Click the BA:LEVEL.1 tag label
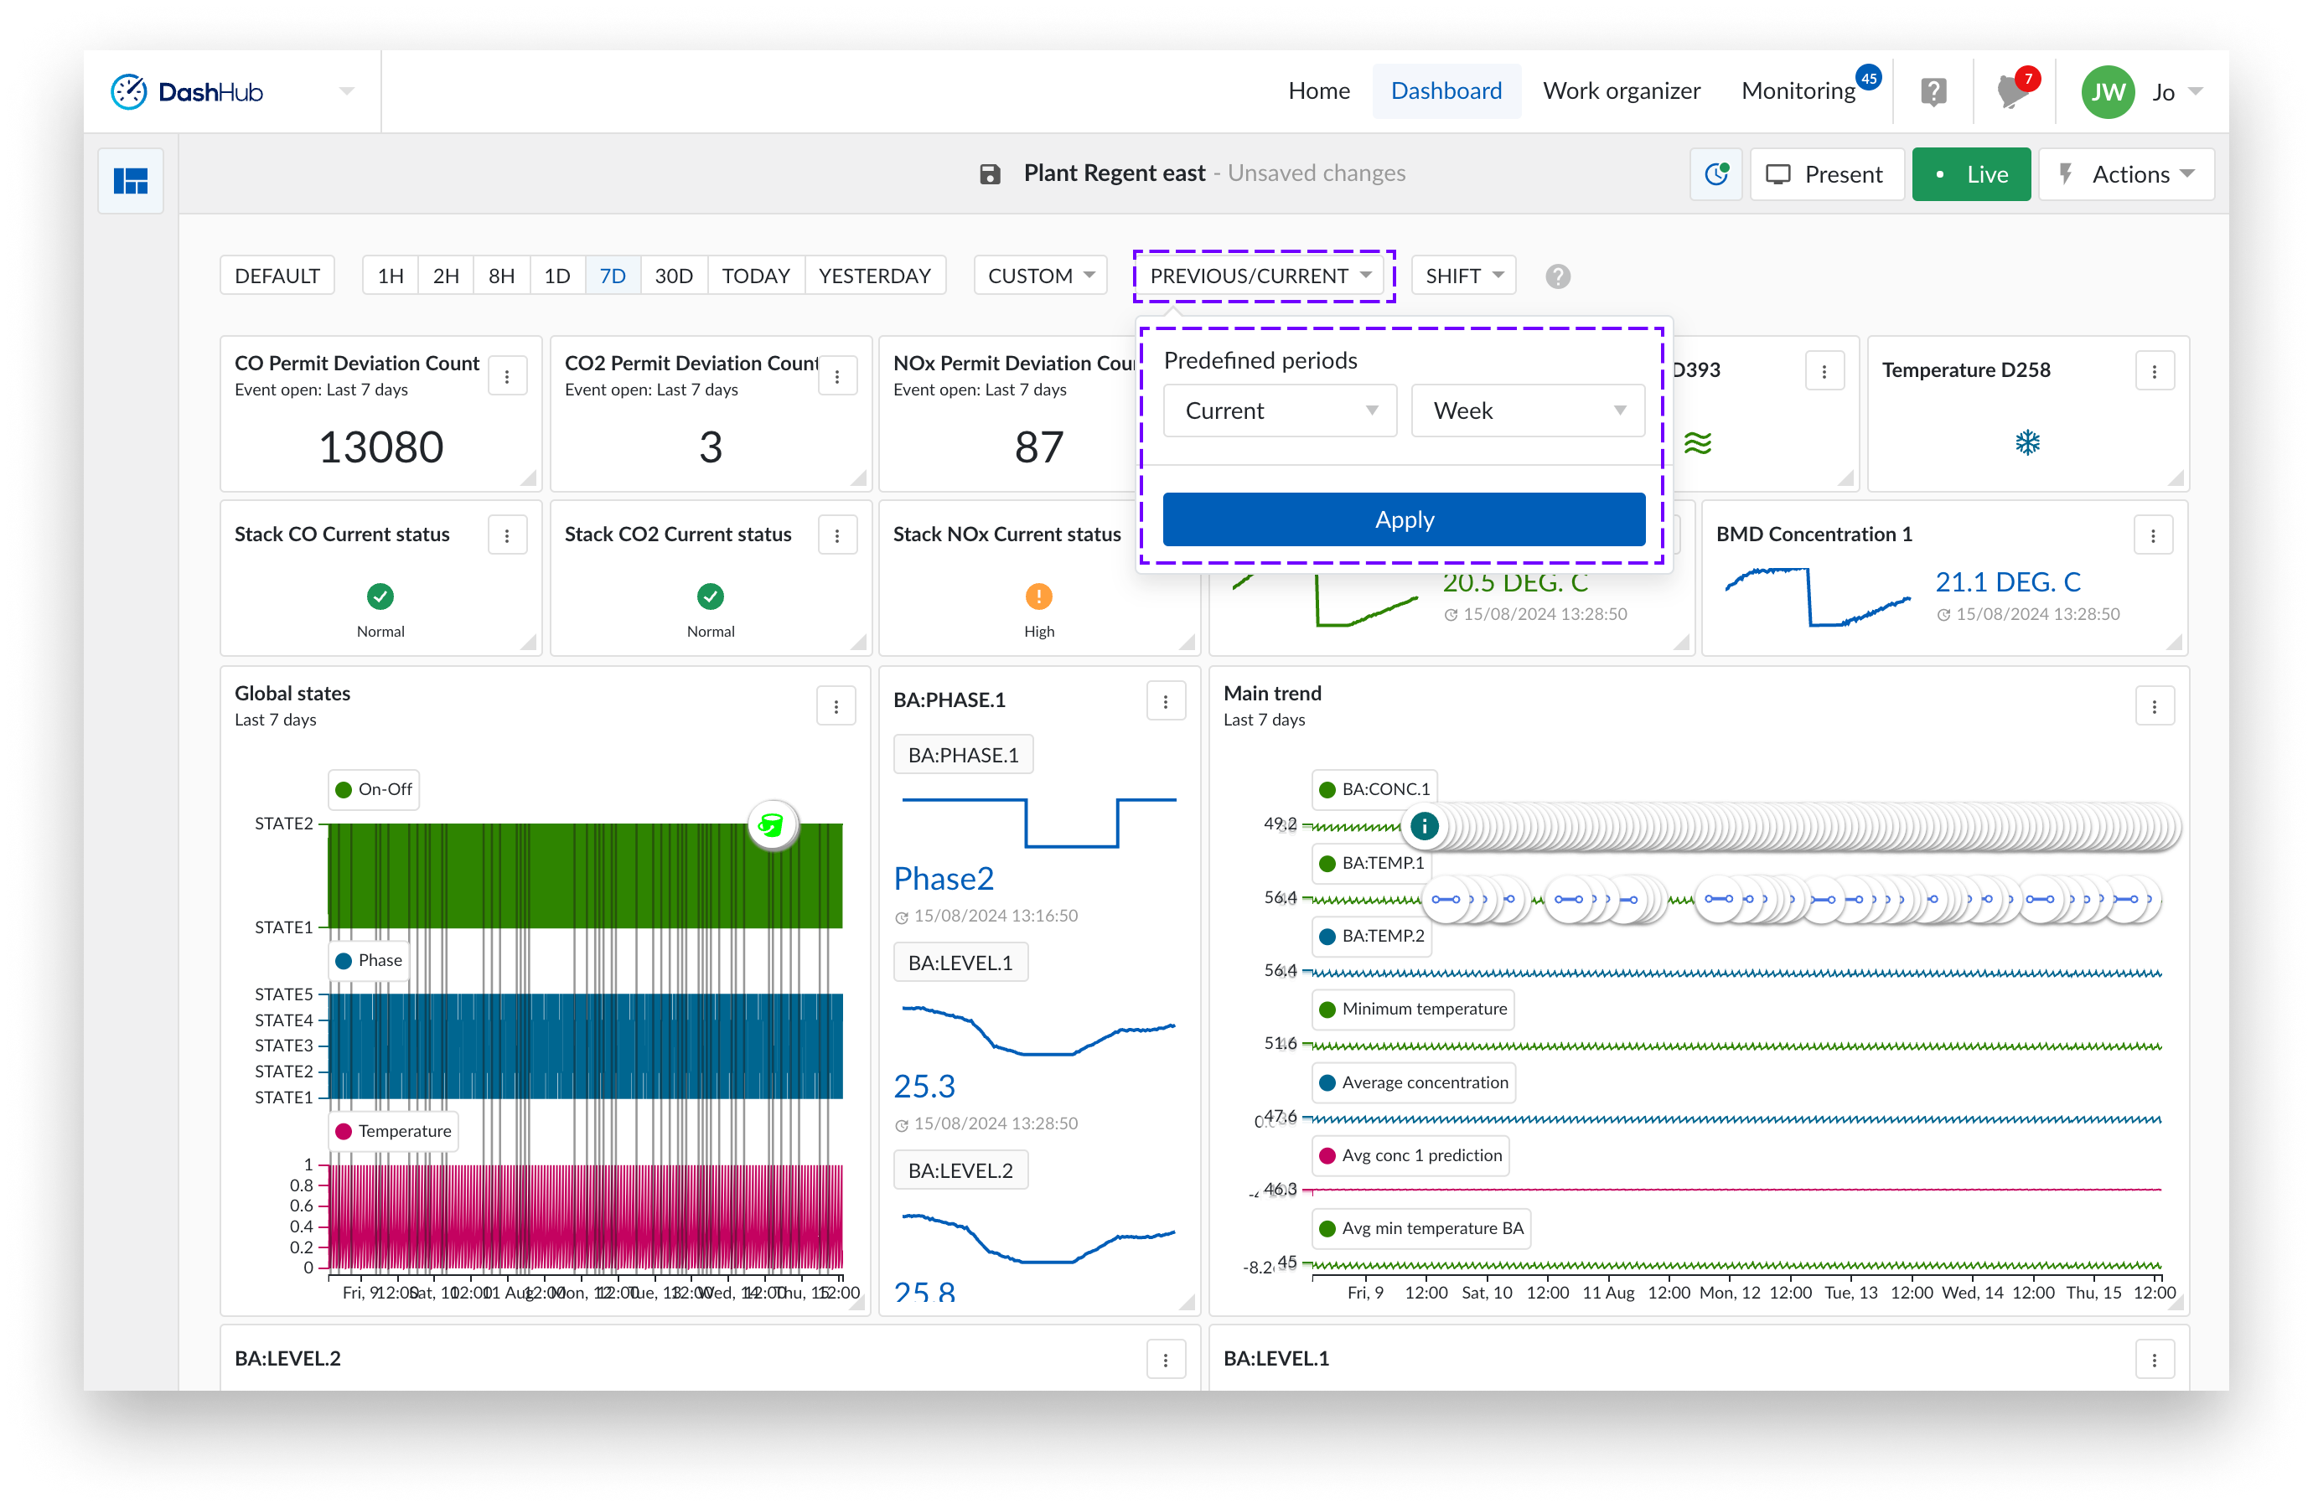 [x=960, y=964]
